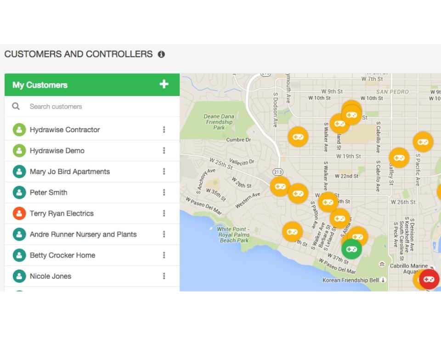Click the controller marker near White Point park

[292, 231]
